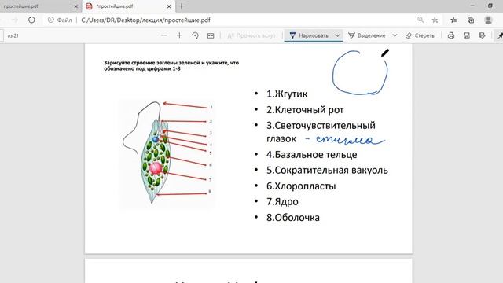Click the text 7.Ядро
The height and width of the screenshot is (283, 503).
[x=282, y=201]
